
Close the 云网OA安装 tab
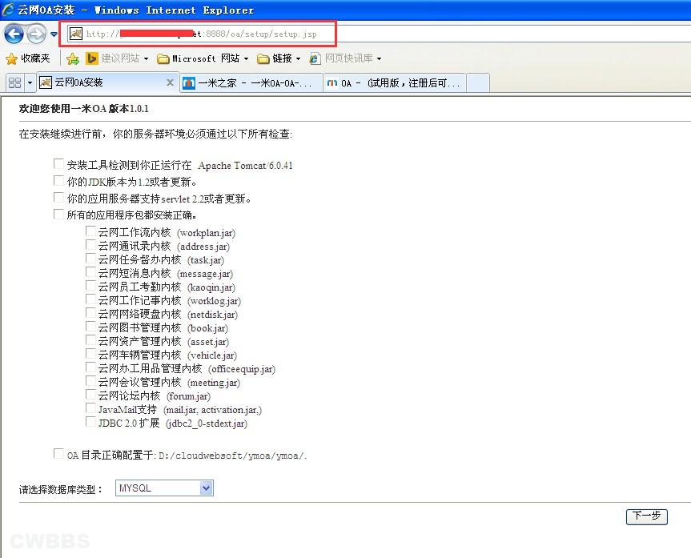(170, 82)
